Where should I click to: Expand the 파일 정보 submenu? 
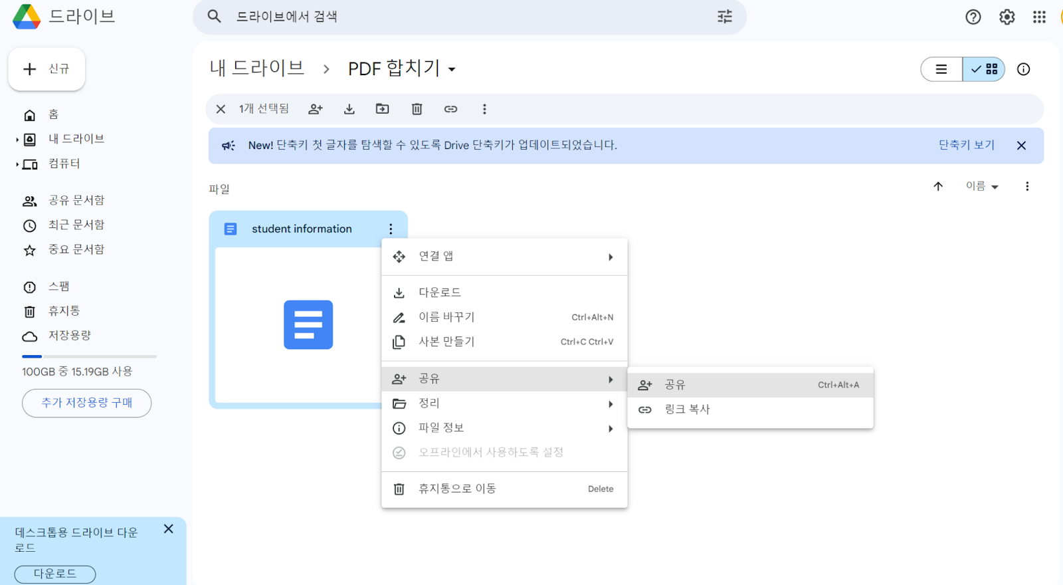pyautogui.click(x=504, y=428)
